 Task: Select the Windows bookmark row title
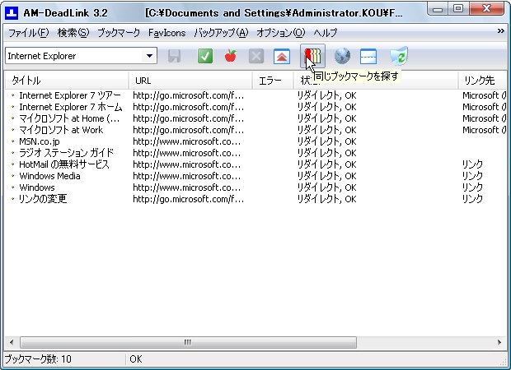(37, 187)
